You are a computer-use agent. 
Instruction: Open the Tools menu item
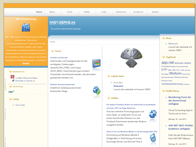70,12
